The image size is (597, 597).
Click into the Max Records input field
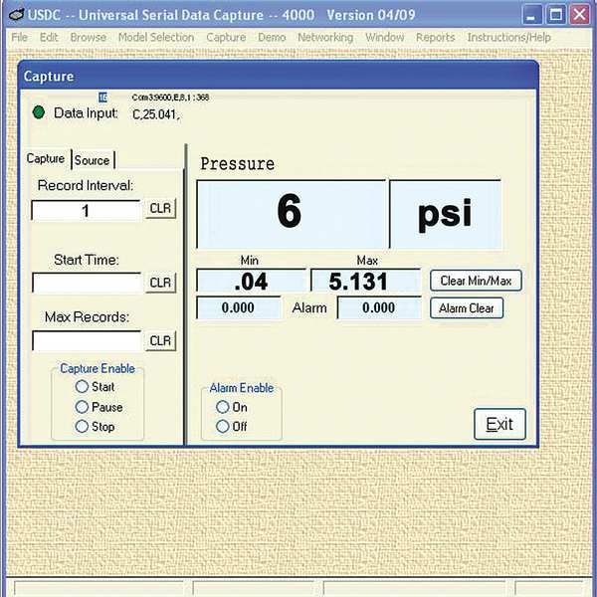click(87, 340)
